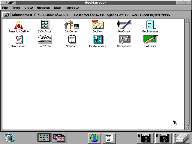Select the Preferences icon
The width and height of the screenshot is (192, 144).
98,39
